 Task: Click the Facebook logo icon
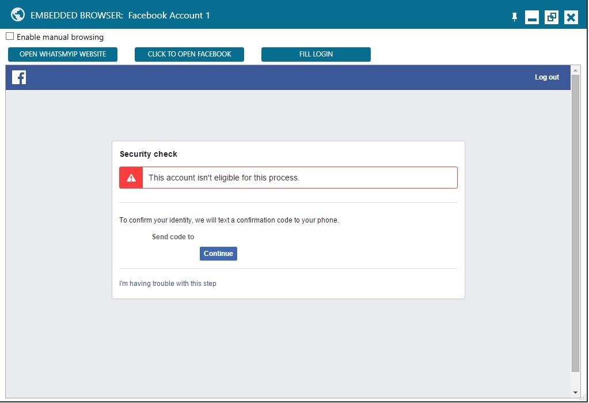19,77
